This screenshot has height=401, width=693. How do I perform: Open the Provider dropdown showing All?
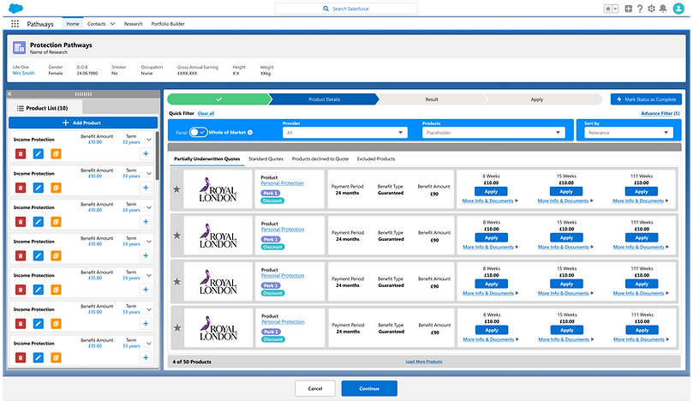344,132
